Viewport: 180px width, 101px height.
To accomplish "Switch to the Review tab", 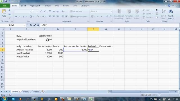I will [x=66, y=6].
